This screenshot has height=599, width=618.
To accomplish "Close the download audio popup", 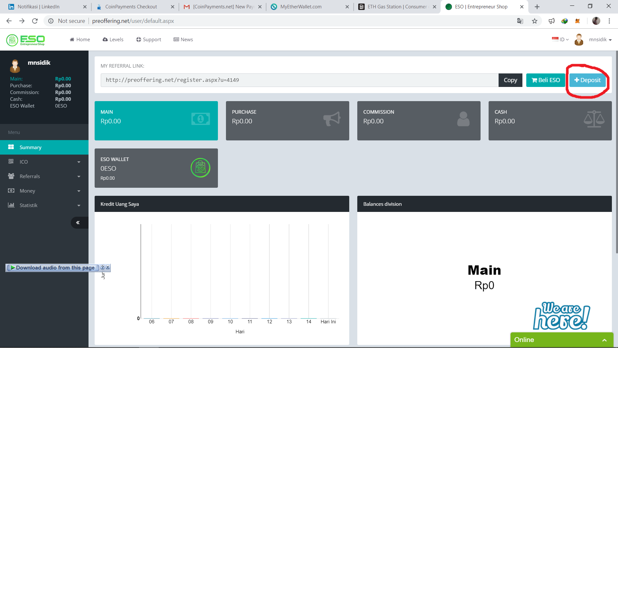I will (x=108, y=267).
